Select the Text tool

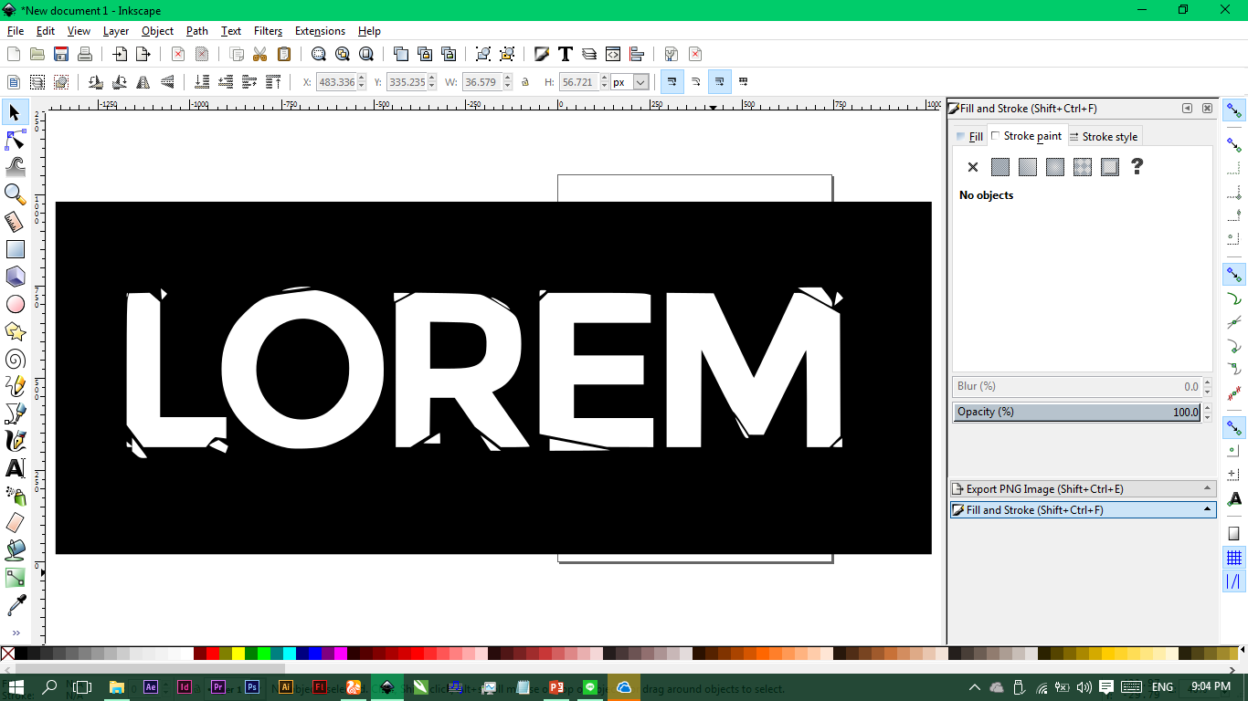pyautogui.click(x=15, y=468)
